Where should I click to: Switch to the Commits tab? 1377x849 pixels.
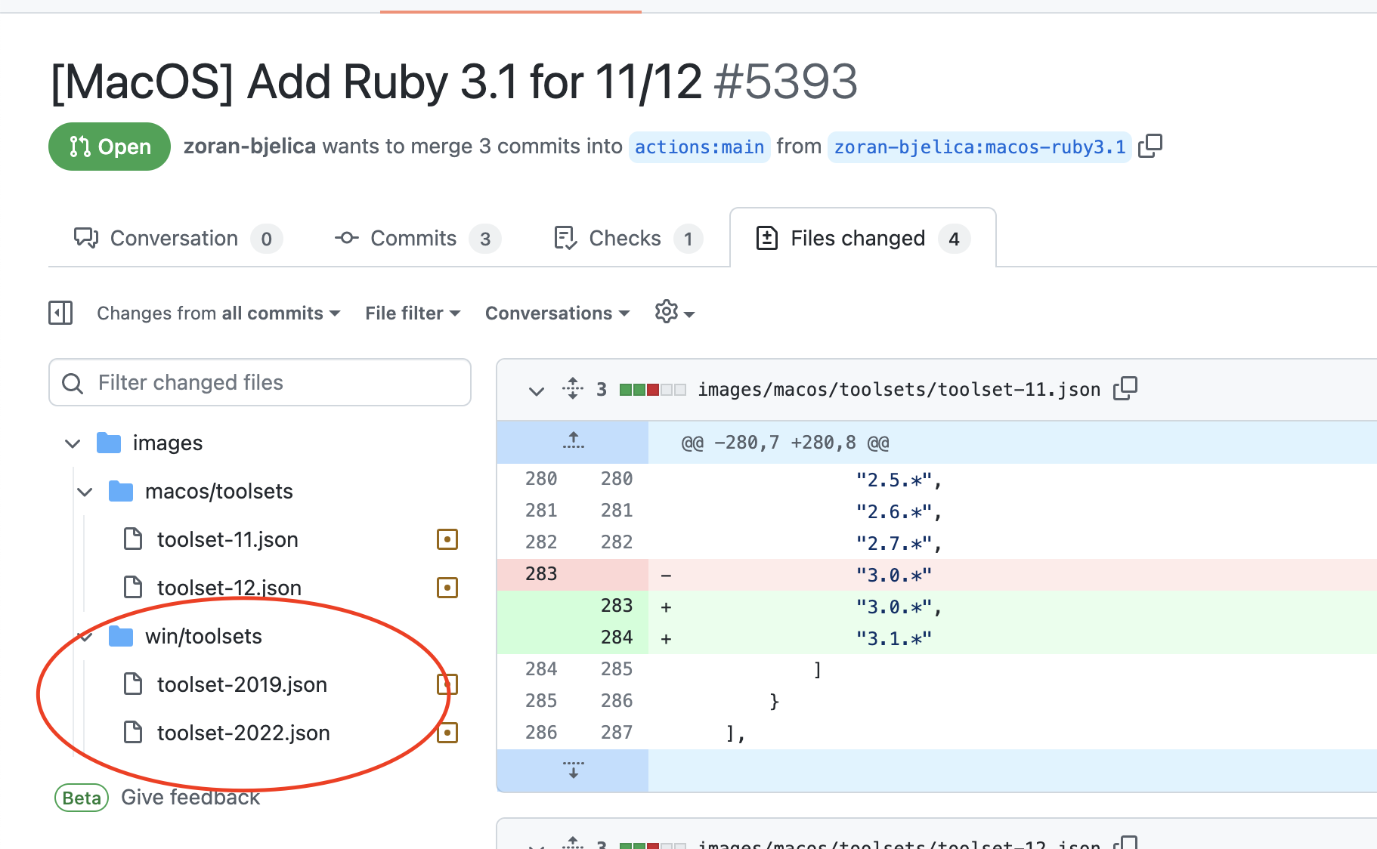[414, 238]
